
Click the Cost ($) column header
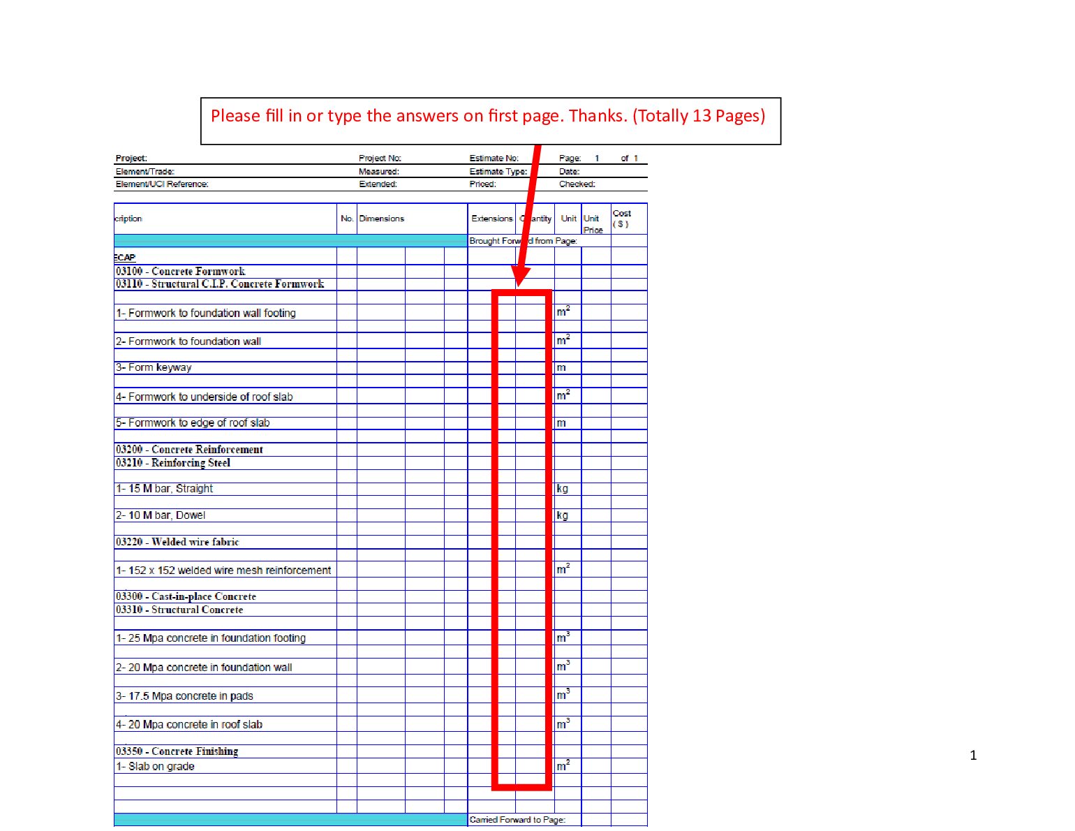click(x=629, y=219)
